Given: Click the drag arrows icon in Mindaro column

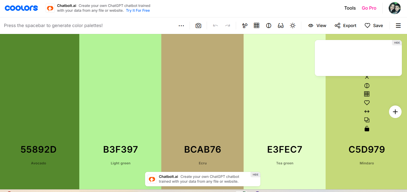Looking at the screenshot, I should (x=367, y=111).
